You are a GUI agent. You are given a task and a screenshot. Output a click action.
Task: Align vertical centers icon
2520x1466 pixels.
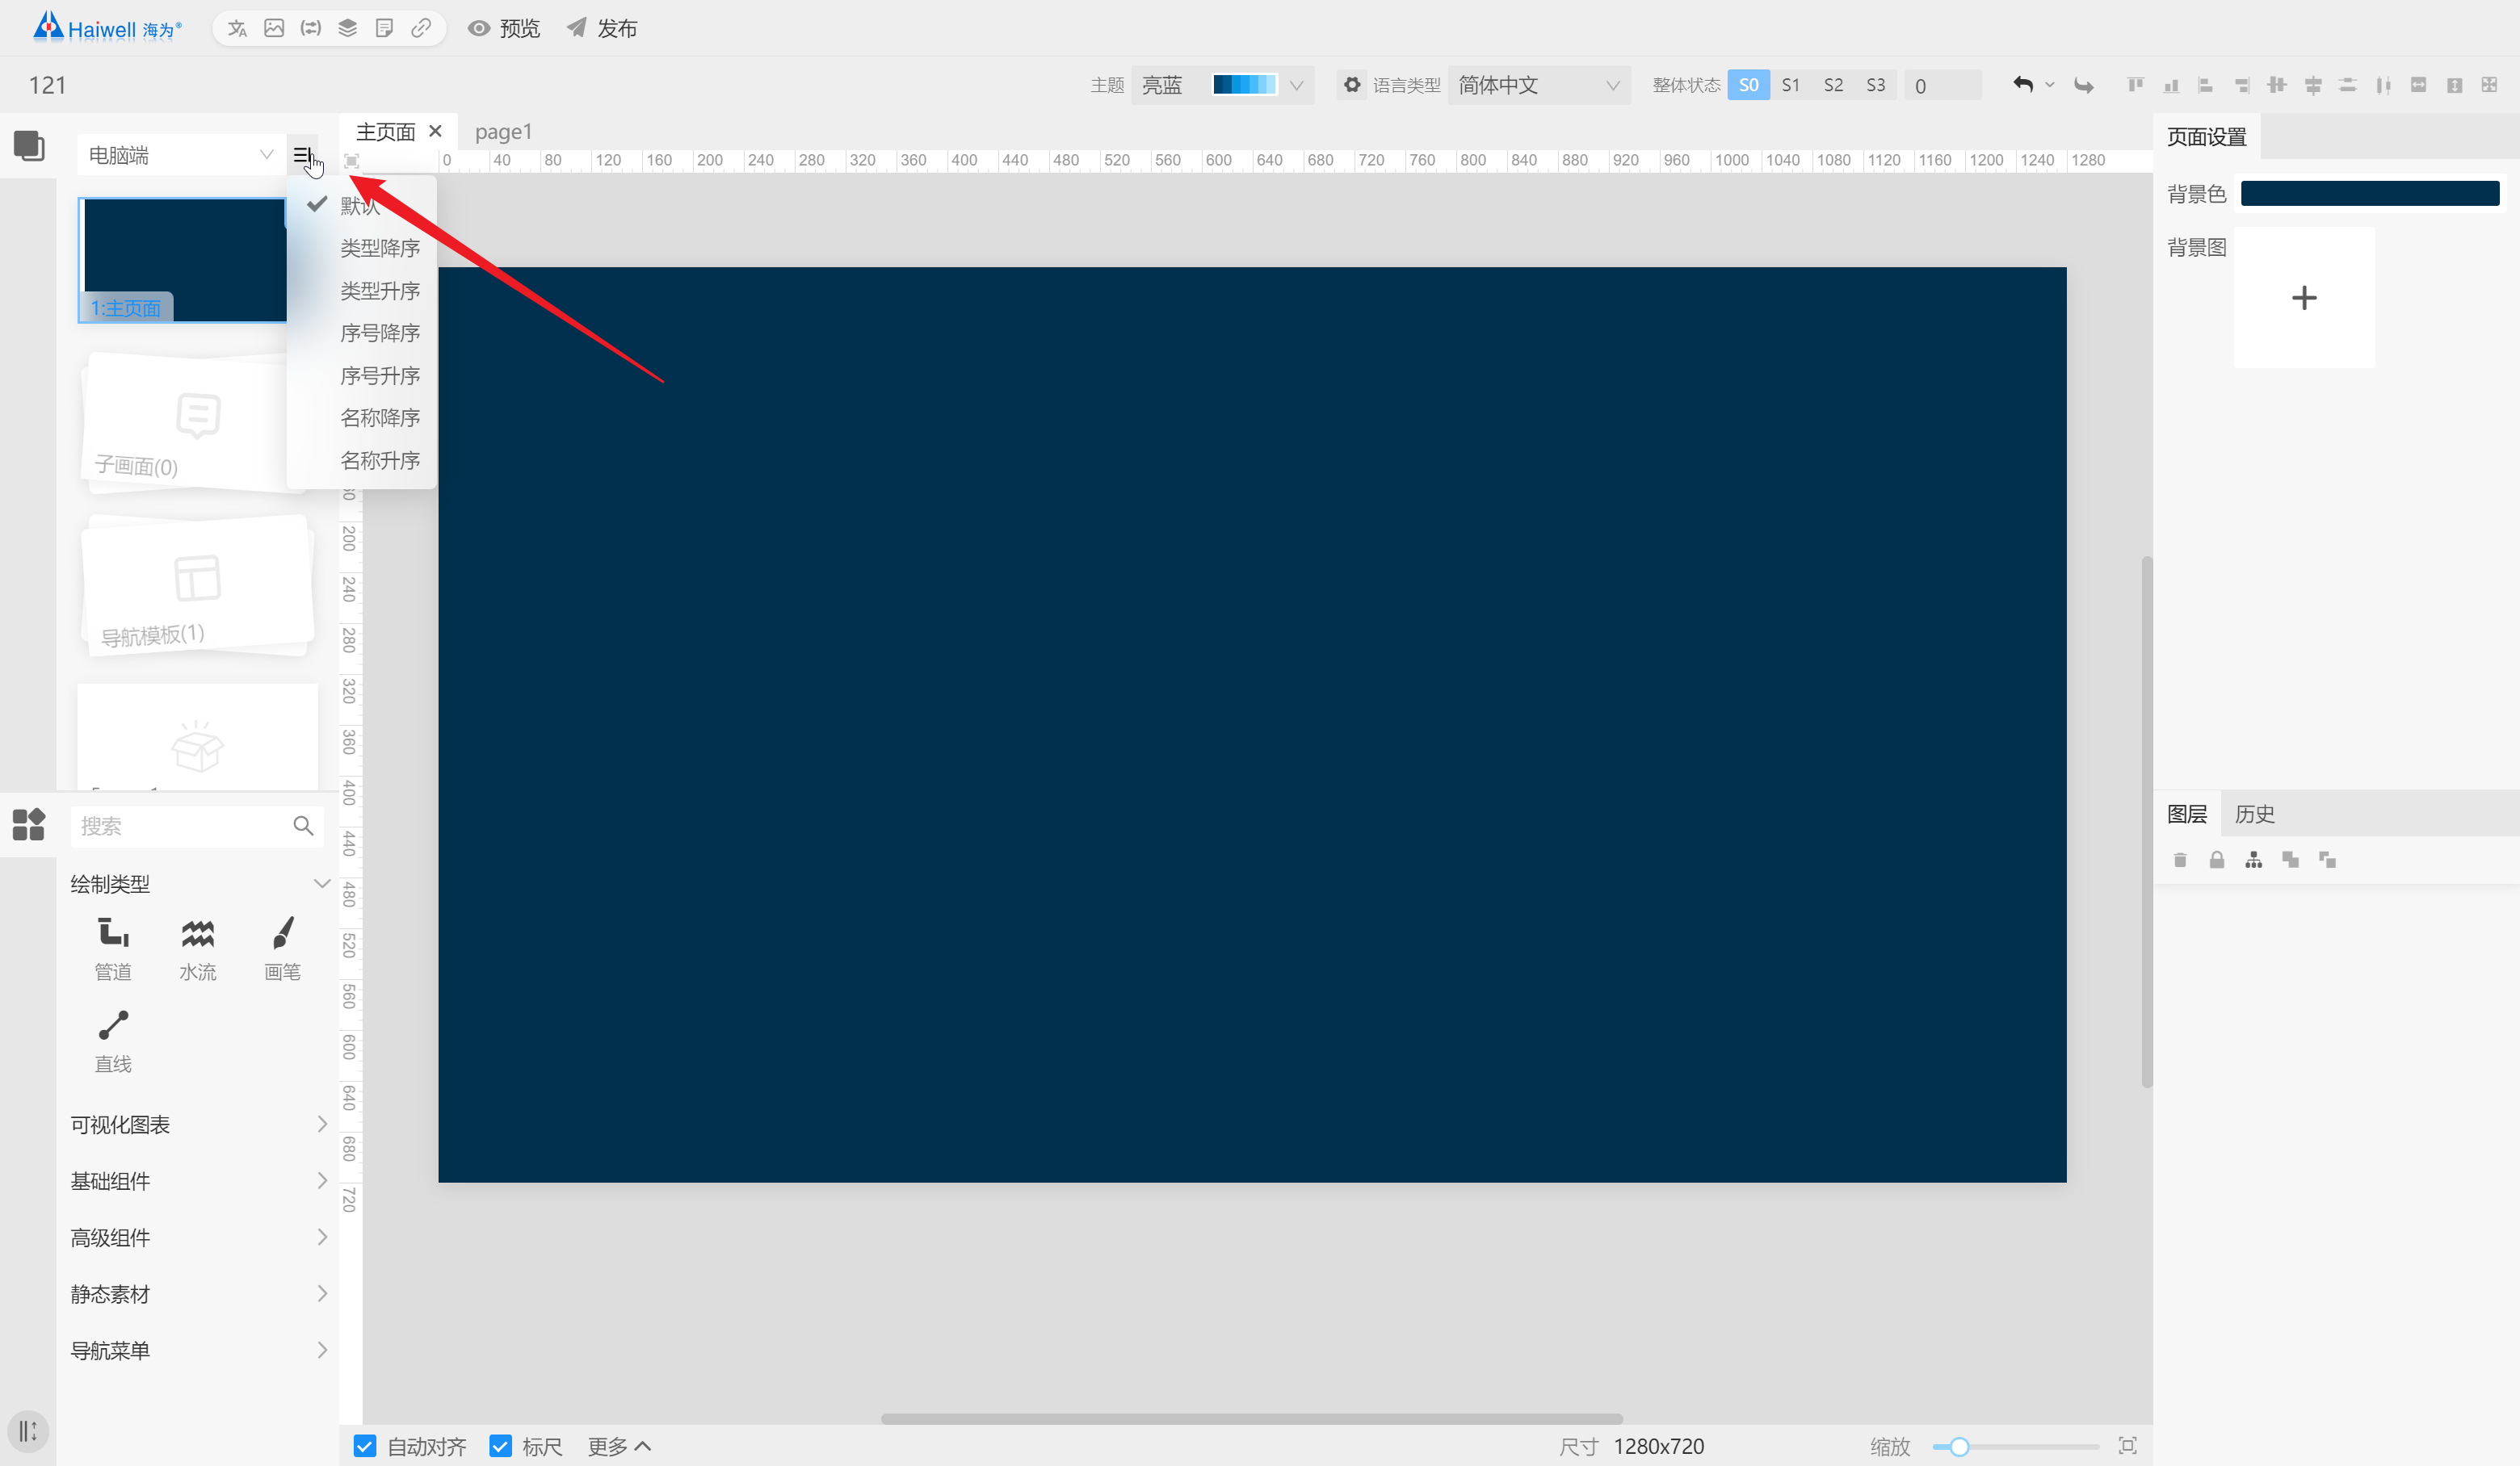[x=2277, y=85]
